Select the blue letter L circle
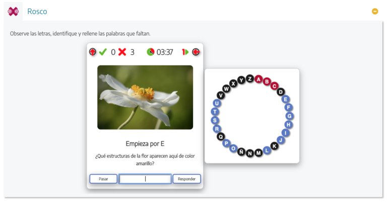The width and height of the screenshot is (387, 204). coord(267,150)
